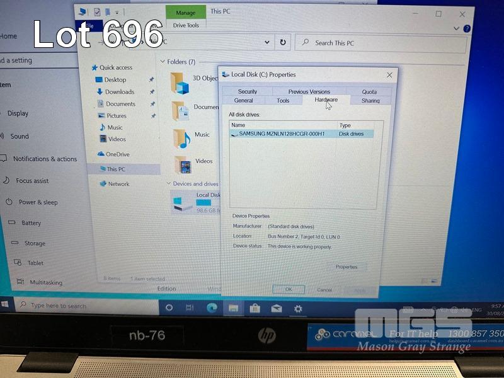The image size is (504, 378).
Task: Open Microsoft Edge from the taskbar
Action: [212, 307]
